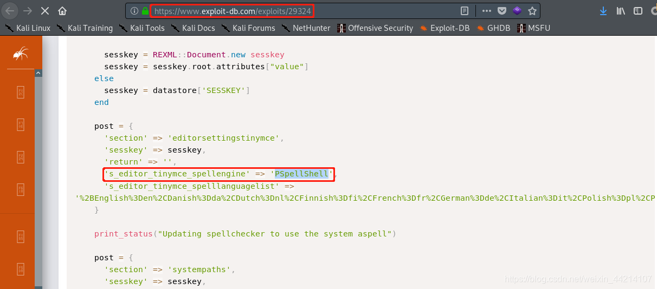657x289 pixels.
Task: Open the browser home page
Action: pos(63,11)
